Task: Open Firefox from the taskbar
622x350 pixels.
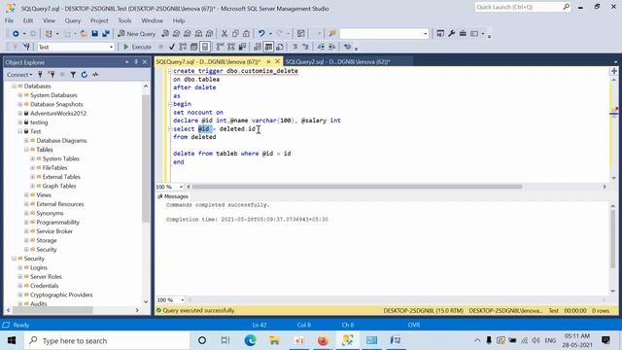Action: [x=323, y=340]
